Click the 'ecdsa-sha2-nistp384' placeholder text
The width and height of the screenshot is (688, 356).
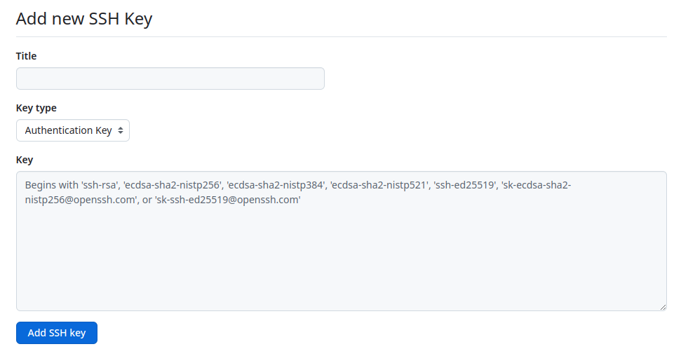tap(276, 186)
